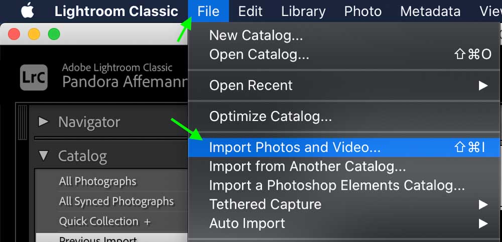Open the Edit menu
Viewport: 502px width, 242px height.
point(250,12)
